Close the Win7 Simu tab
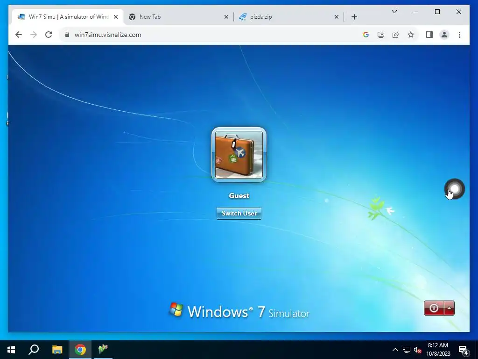Screen dimensions: 478x359 click(x=116, y=17)
